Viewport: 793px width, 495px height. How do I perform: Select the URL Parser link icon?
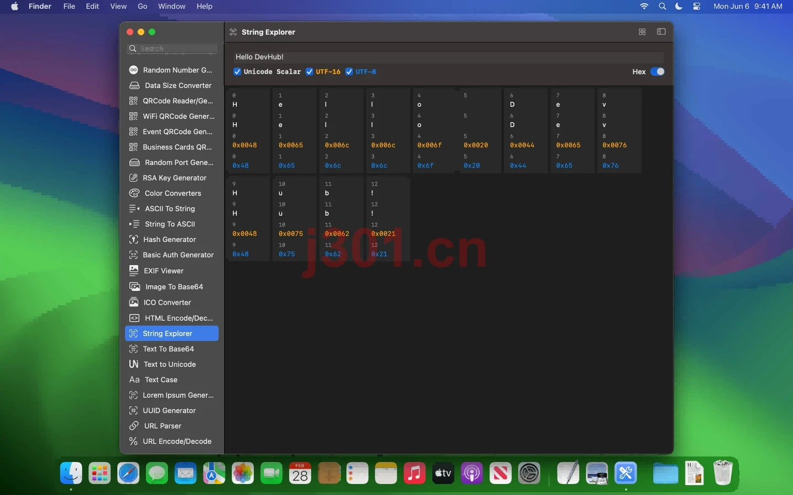pyautogui.click(x=134, y=426)
